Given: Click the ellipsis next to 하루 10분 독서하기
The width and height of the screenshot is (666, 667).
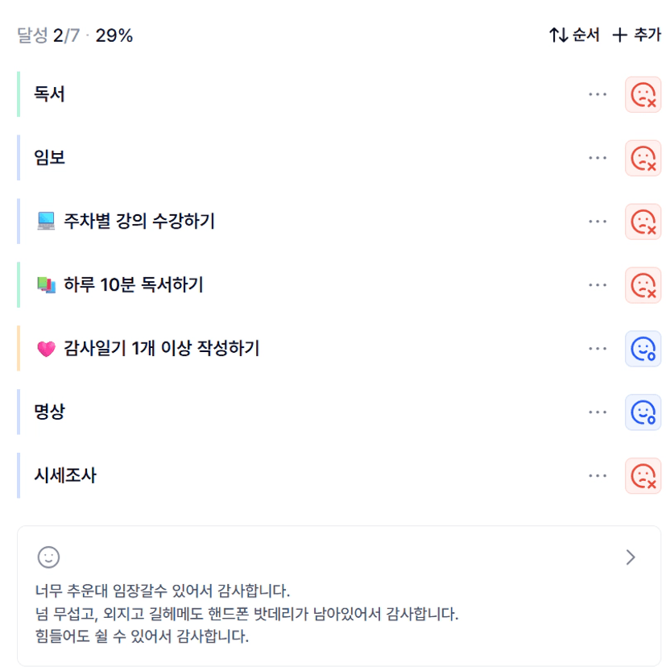Looking at the screenshot, I should point(597,284).
